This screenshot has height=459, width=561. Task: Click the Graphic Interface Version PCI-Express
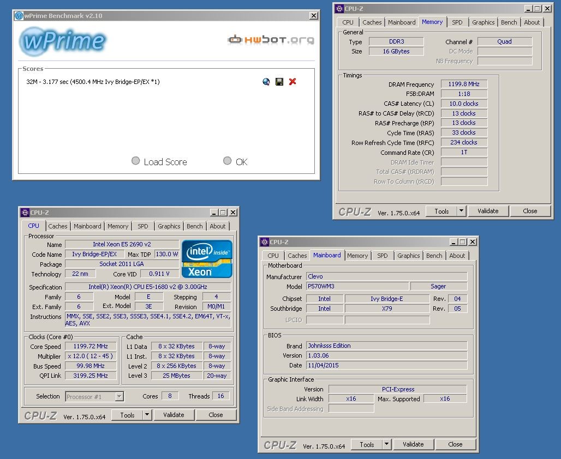(398, 389)
